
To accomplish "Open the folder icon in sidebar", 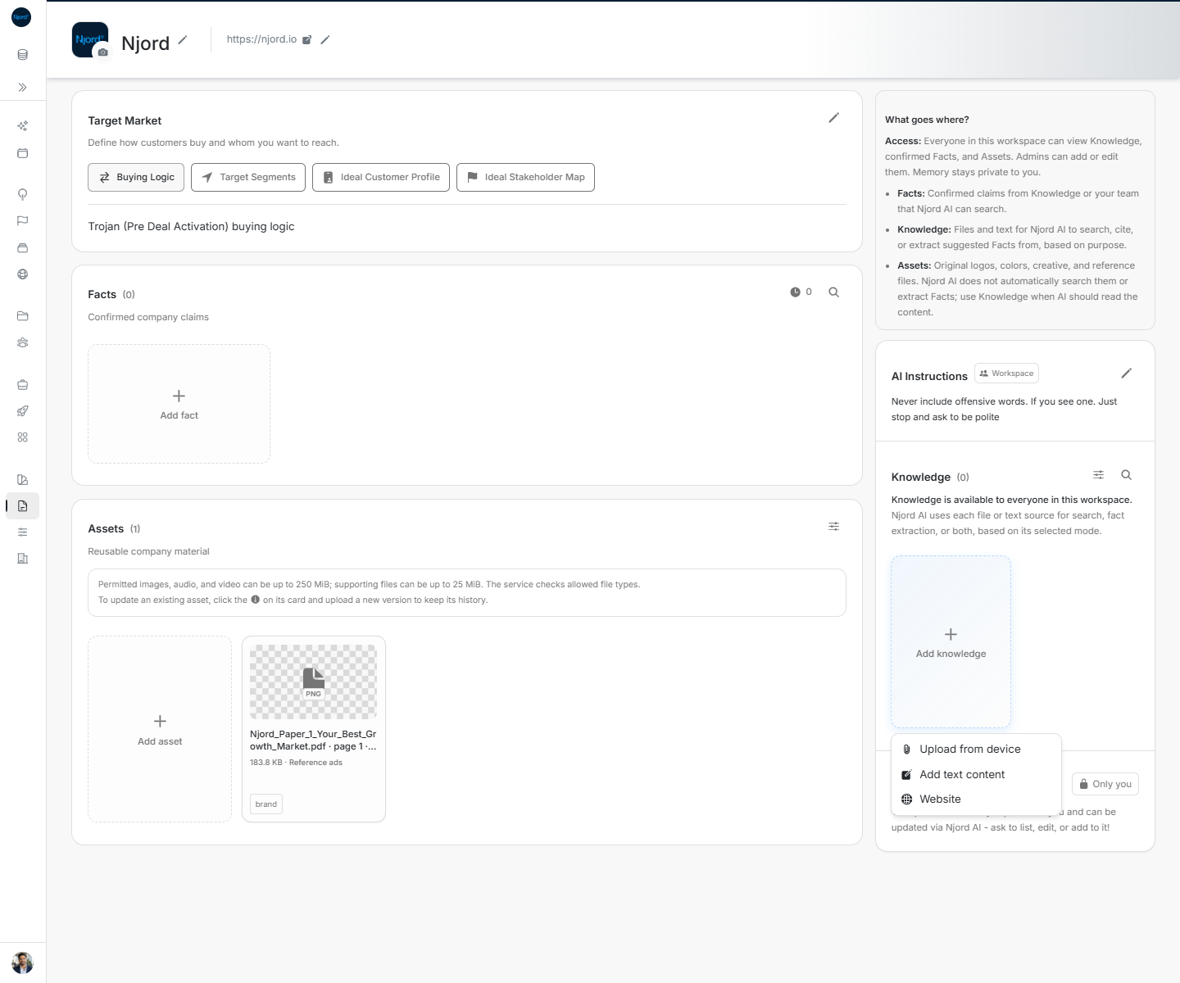I will pyautogui.click(x=22, y=316).
